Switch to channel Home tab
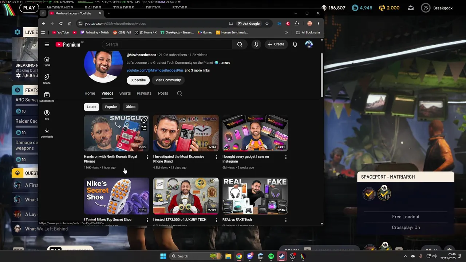 click(x=90, y=93)
